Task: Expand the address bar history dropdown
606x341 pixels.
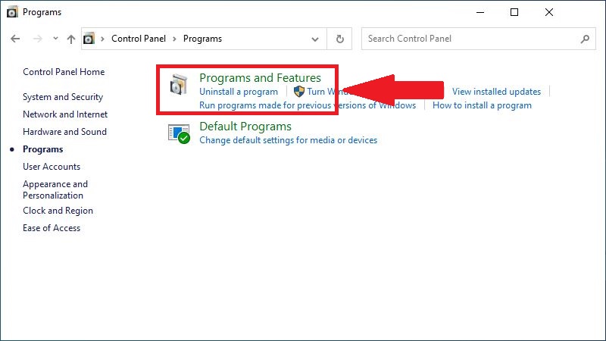Action: (315, 39)
